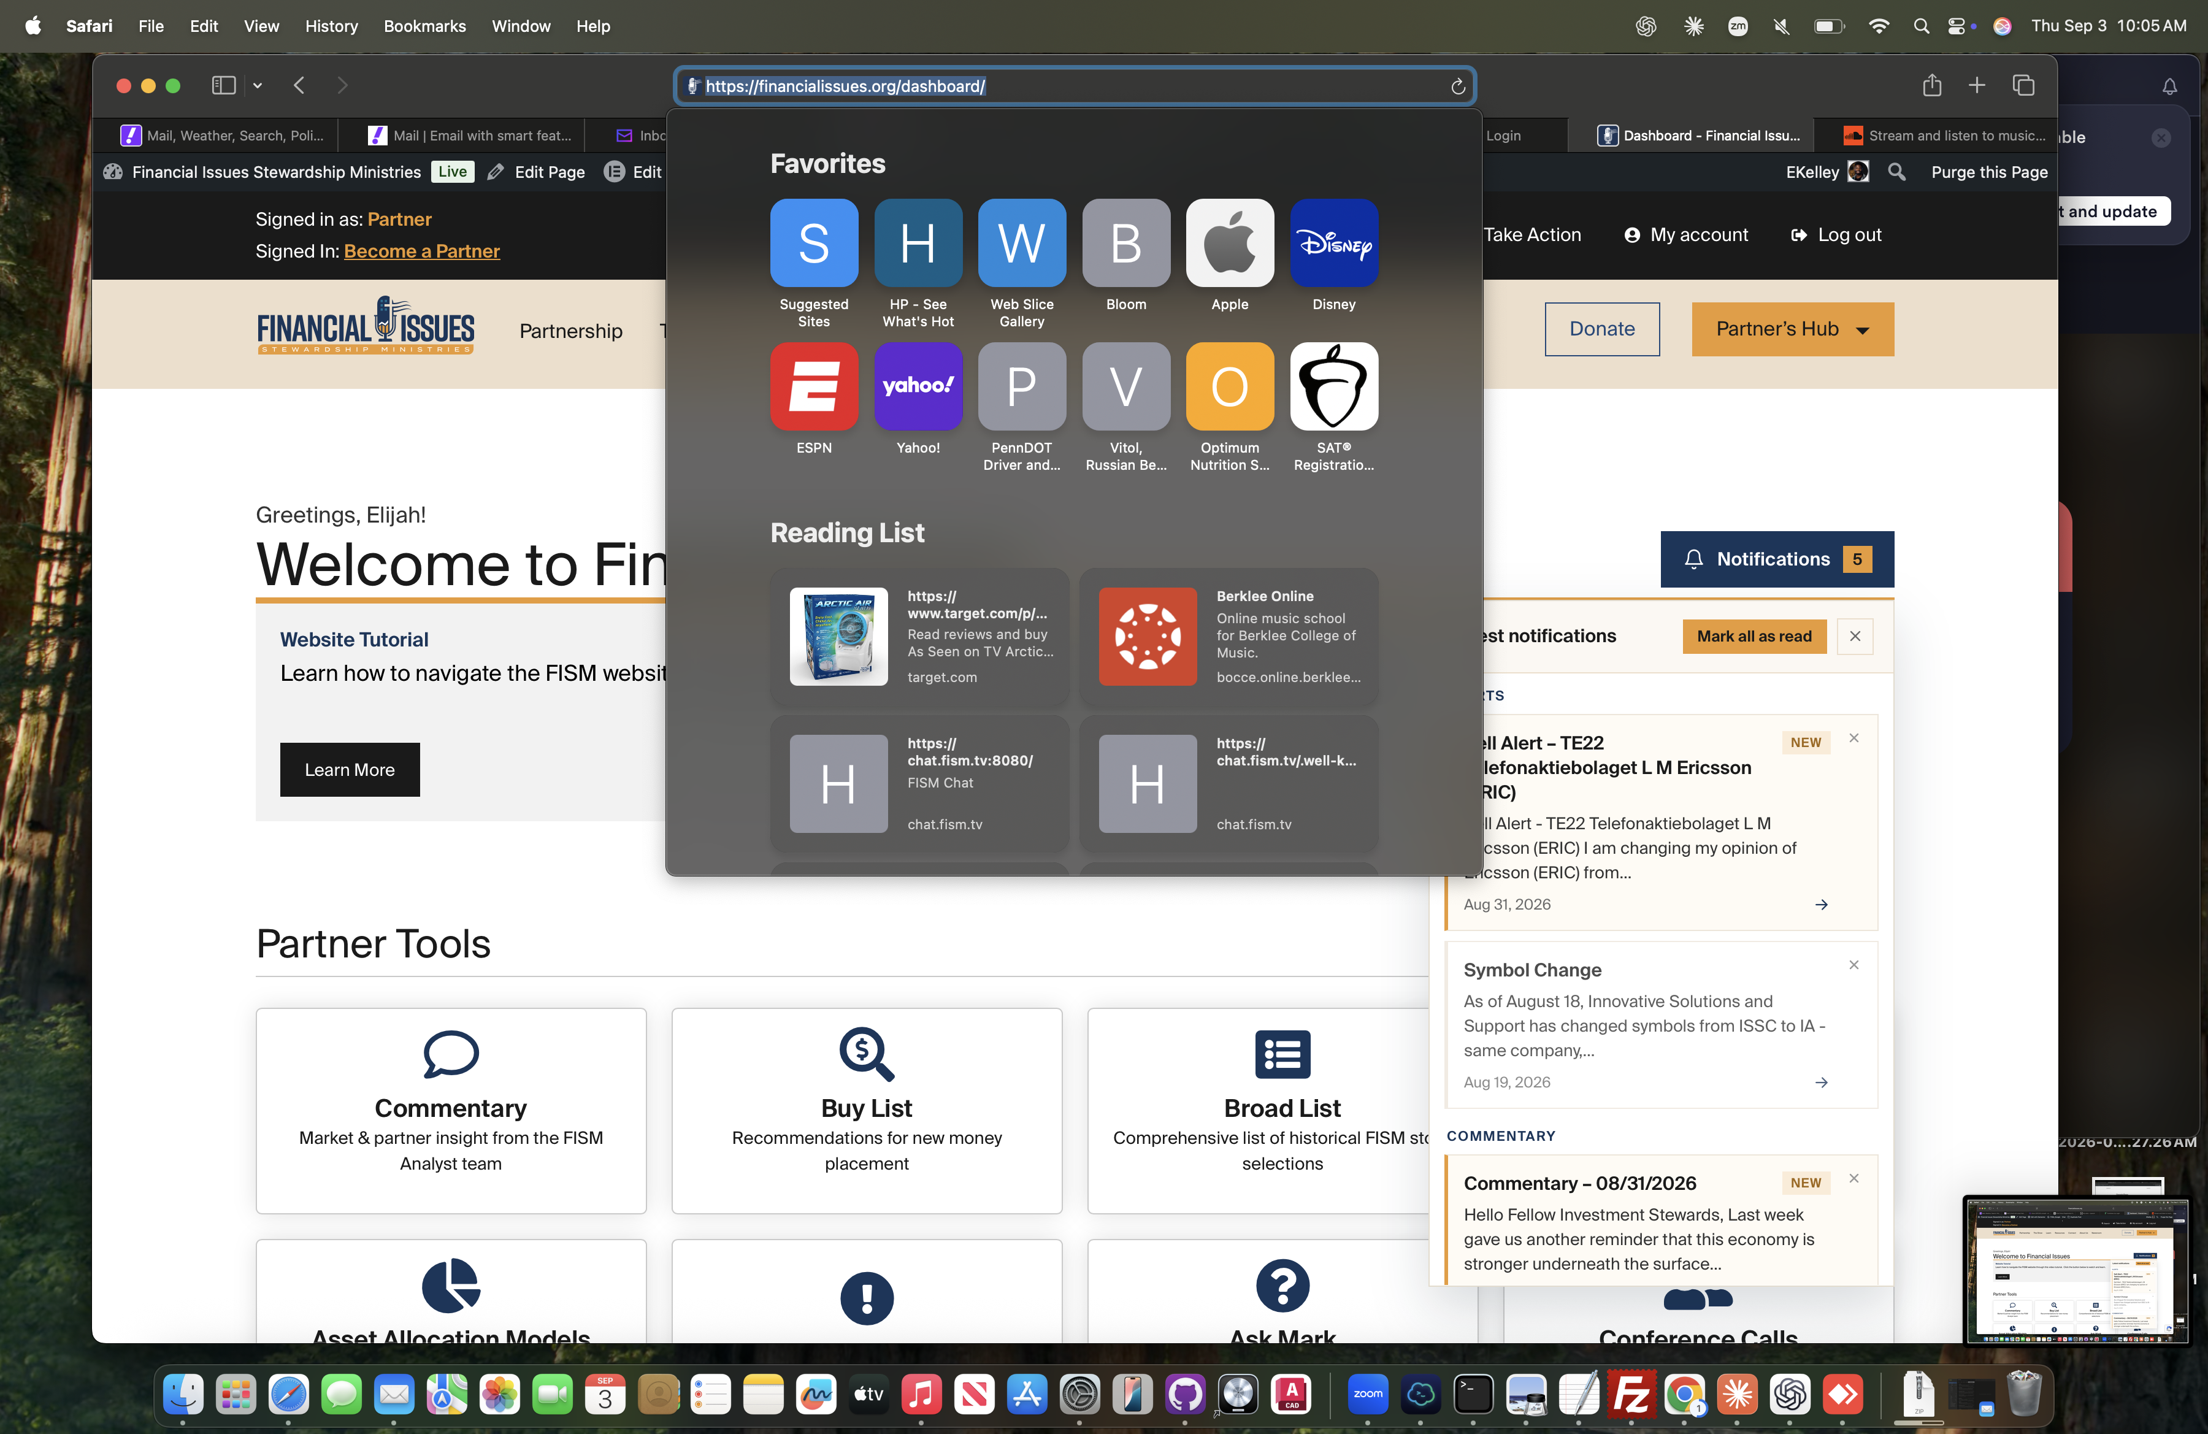Click the Safari address bar URL field
This screenshot has width=2208, height=1434.
click(1075, 86)
